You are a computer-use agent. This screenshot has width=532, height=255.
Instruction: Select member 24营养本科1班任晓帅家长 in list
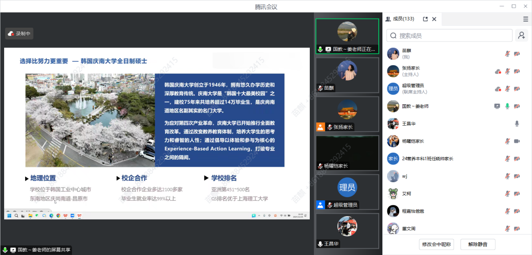pyautogui.click(x=428, y=158)
